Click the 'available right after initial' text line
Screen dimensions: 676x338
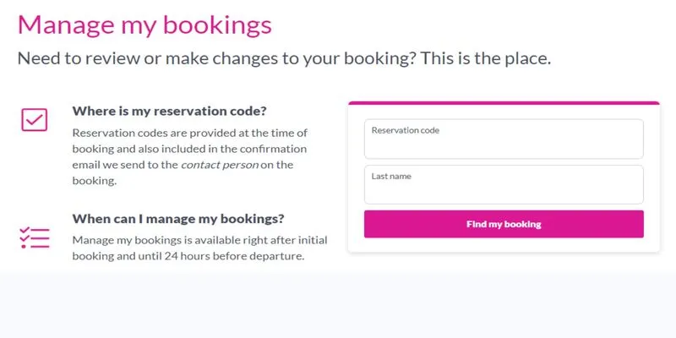(x=256, y=240)
